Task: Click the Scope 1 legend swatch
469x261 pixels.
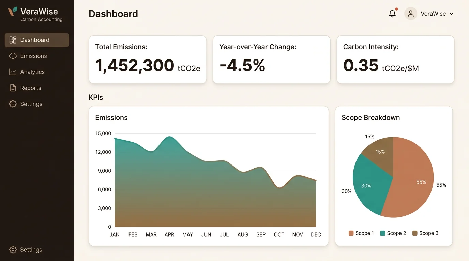Action: (351, 233)
